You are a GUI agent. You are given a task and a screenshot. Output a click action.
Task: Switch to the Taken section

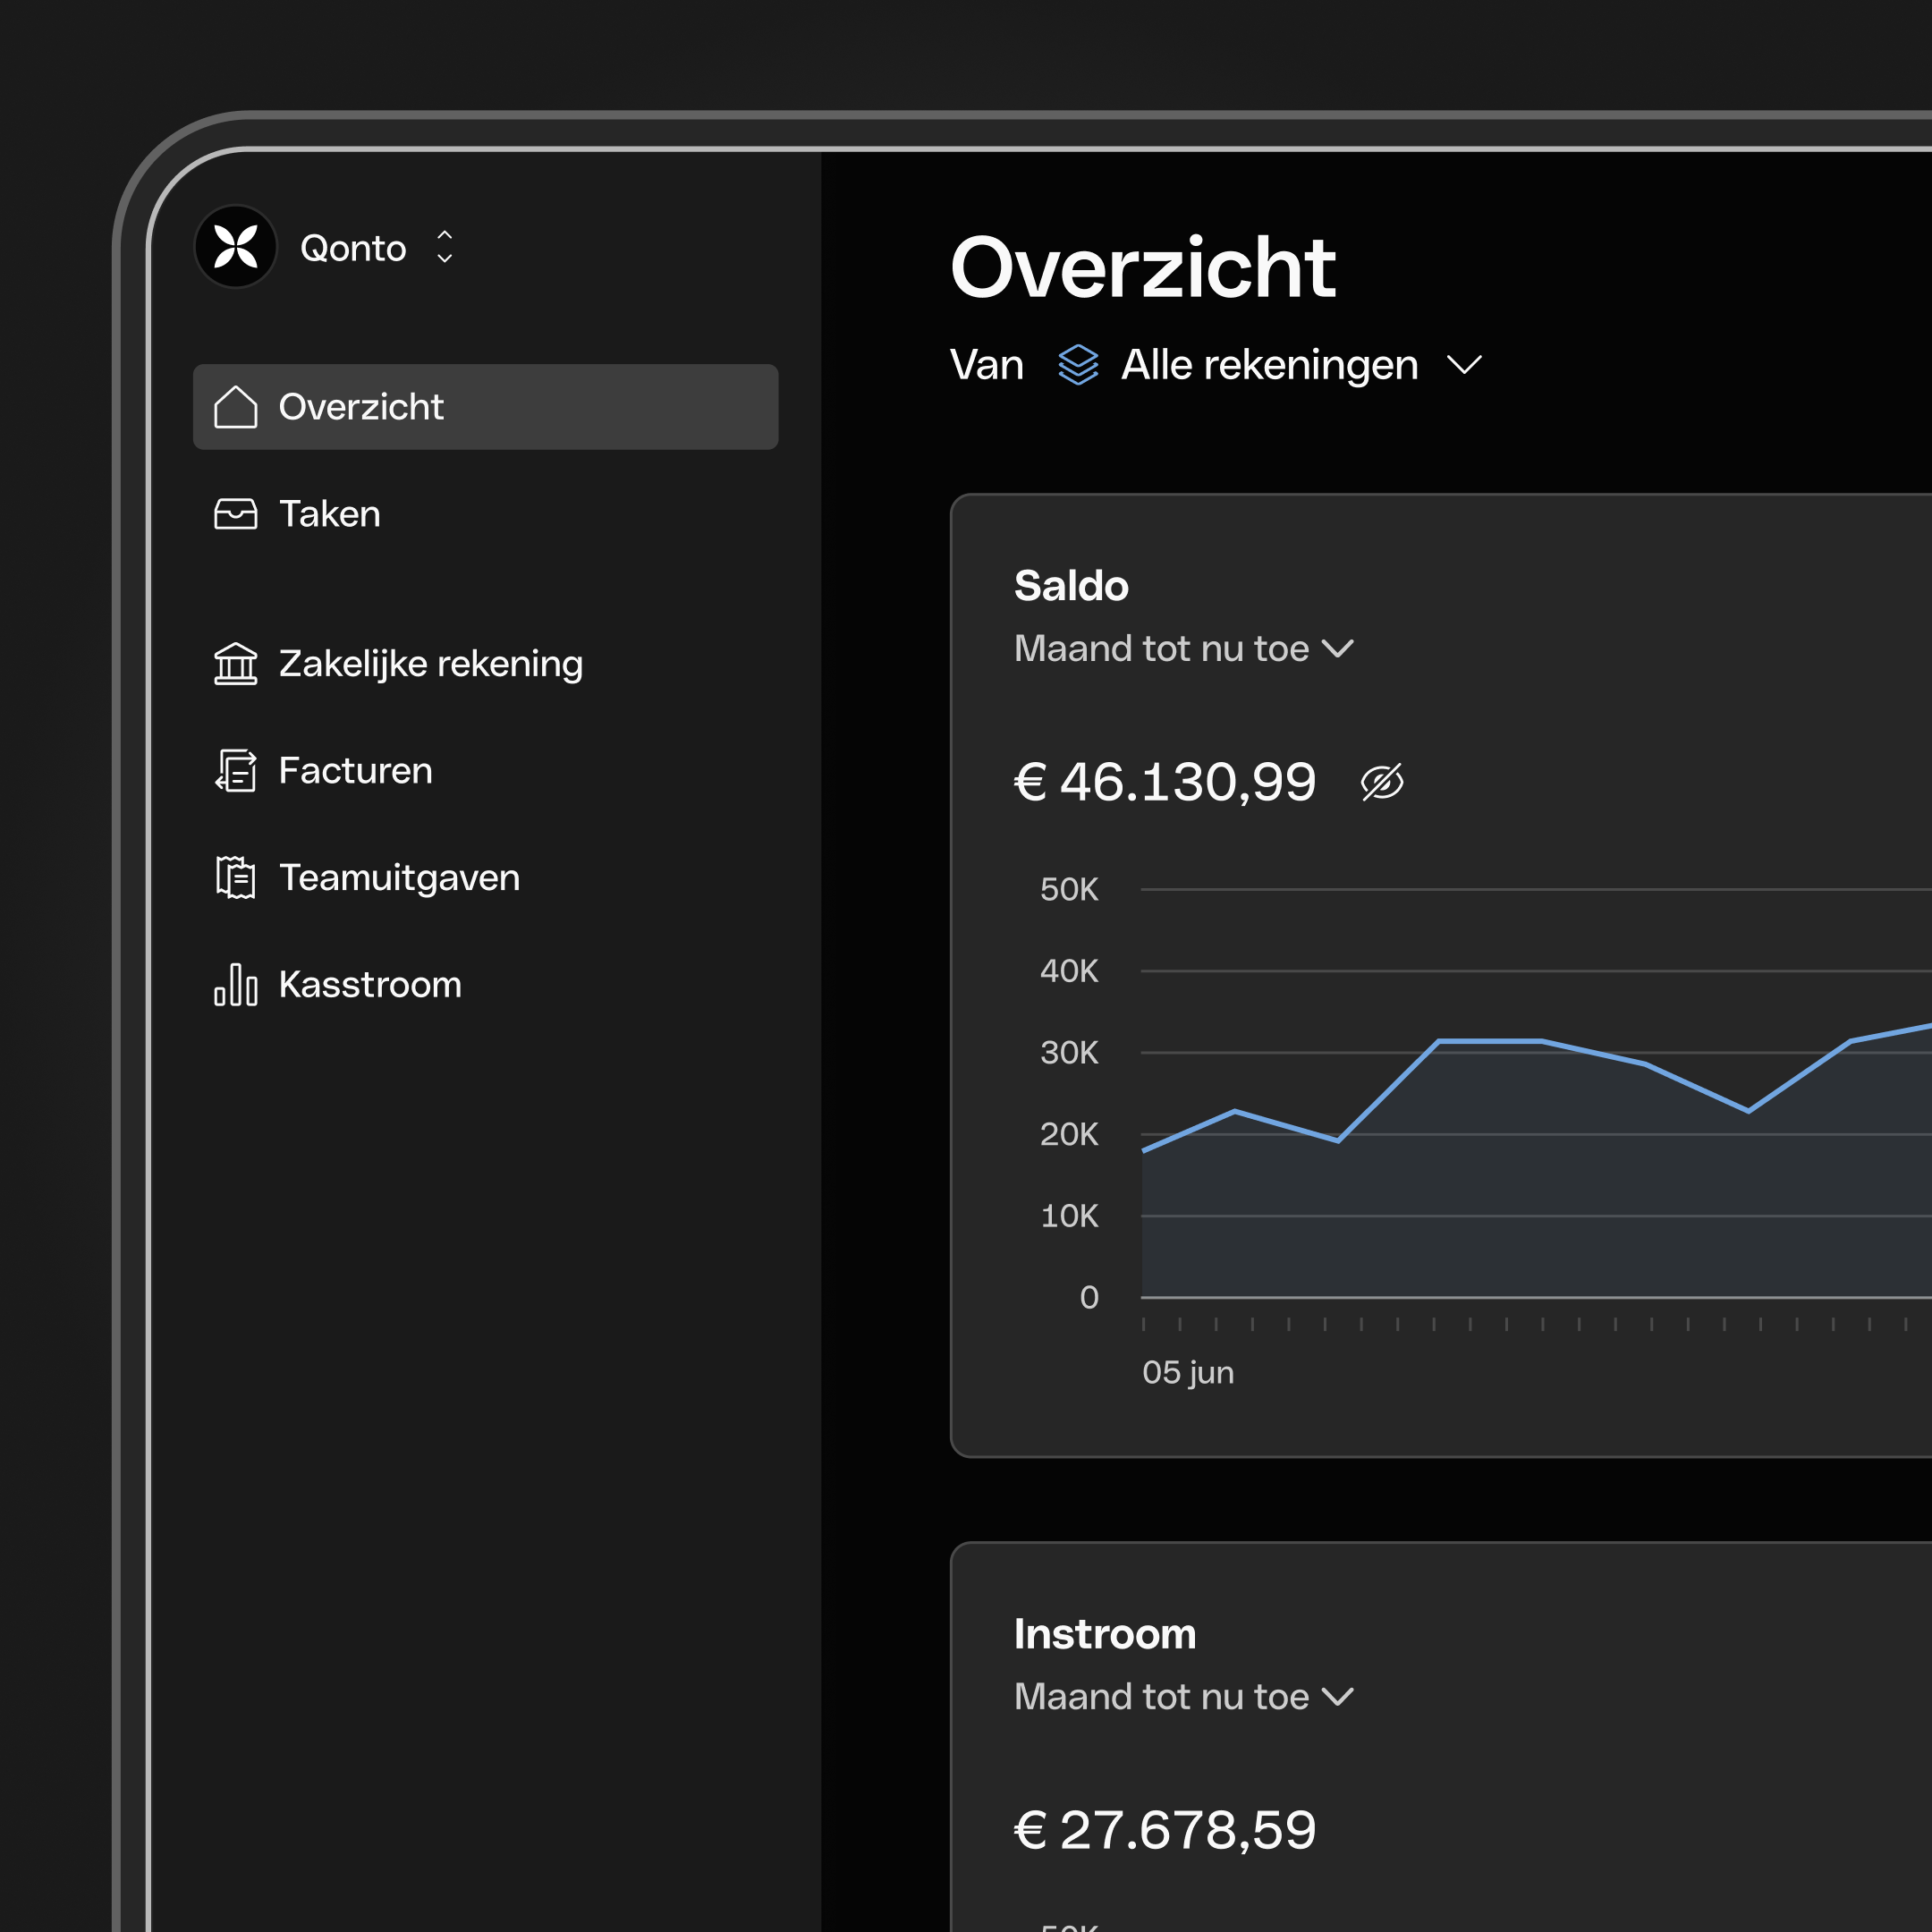(330, 514)
